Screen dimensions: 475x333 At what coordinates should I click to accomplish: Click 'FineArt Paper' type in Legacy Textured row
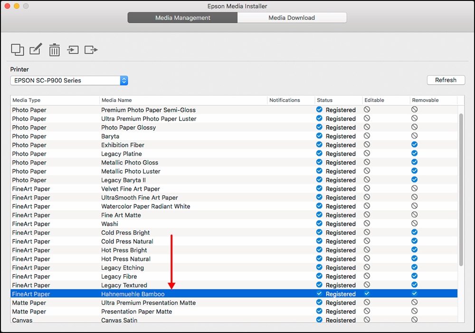coord(31,286)
